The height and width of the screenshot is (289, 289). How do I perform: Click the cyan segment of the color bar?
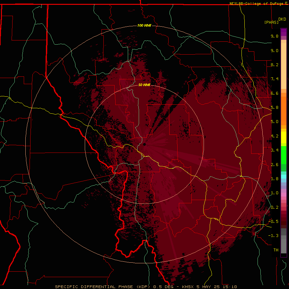[x=284, y=177]
